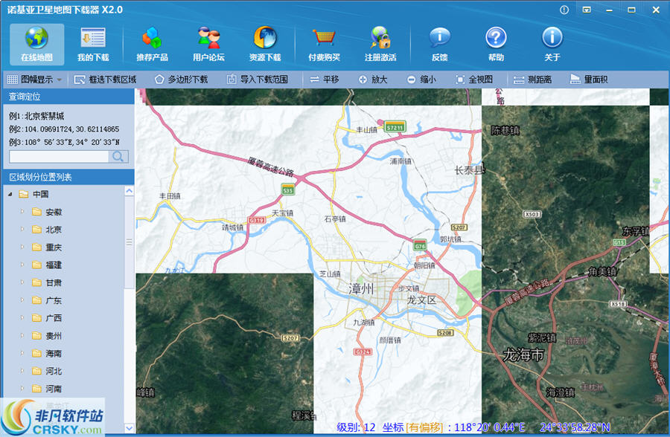Viewport: 670px width, 437px height.
Task: Click 级别: 12 level status text
Action: [356, 427]
